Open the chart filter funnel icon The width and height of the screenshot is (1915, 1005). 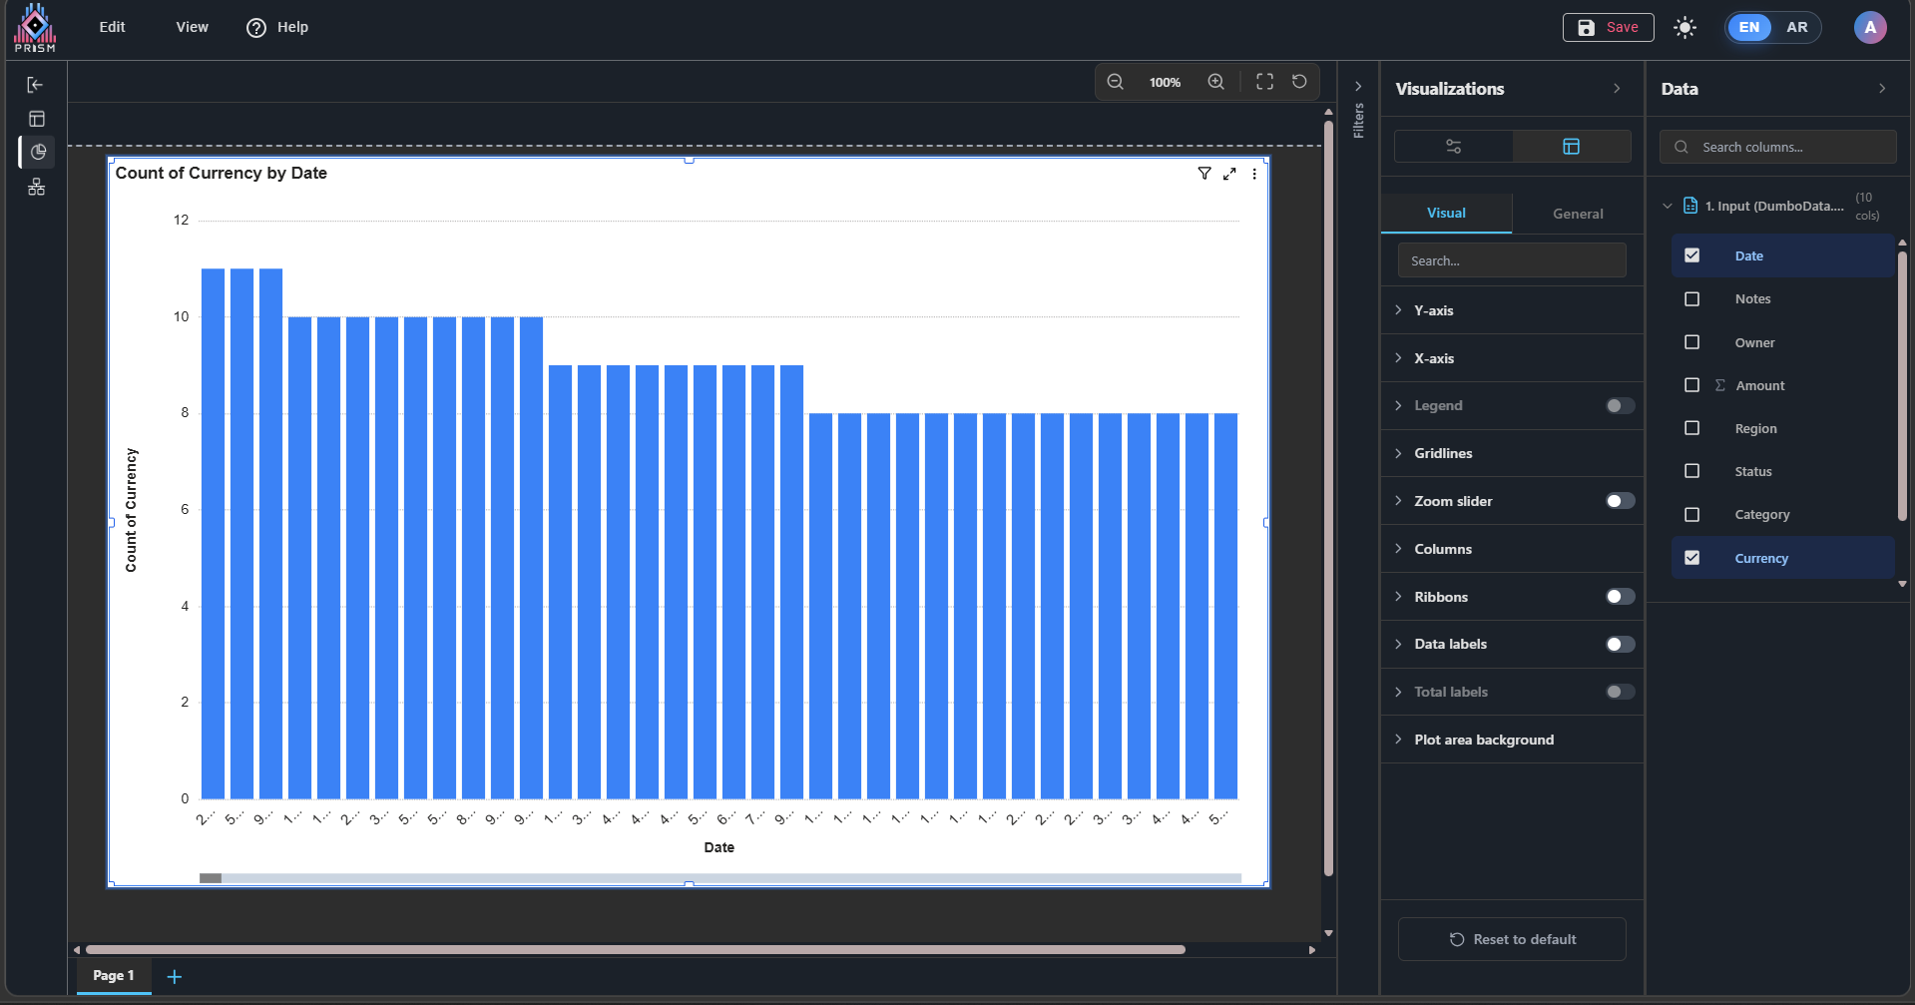[1204, 174]
